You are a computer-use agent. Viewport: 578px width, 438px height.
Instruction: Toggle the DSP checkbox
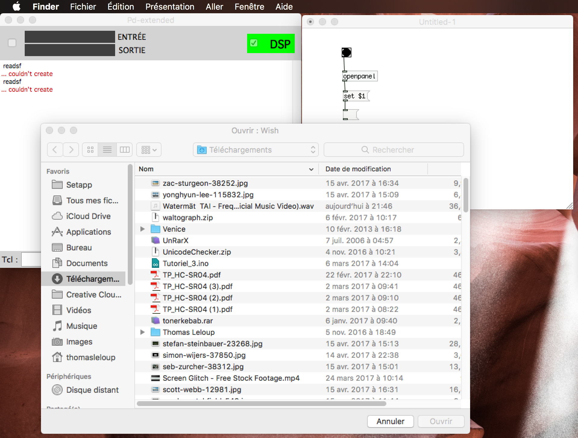point(254,43)
